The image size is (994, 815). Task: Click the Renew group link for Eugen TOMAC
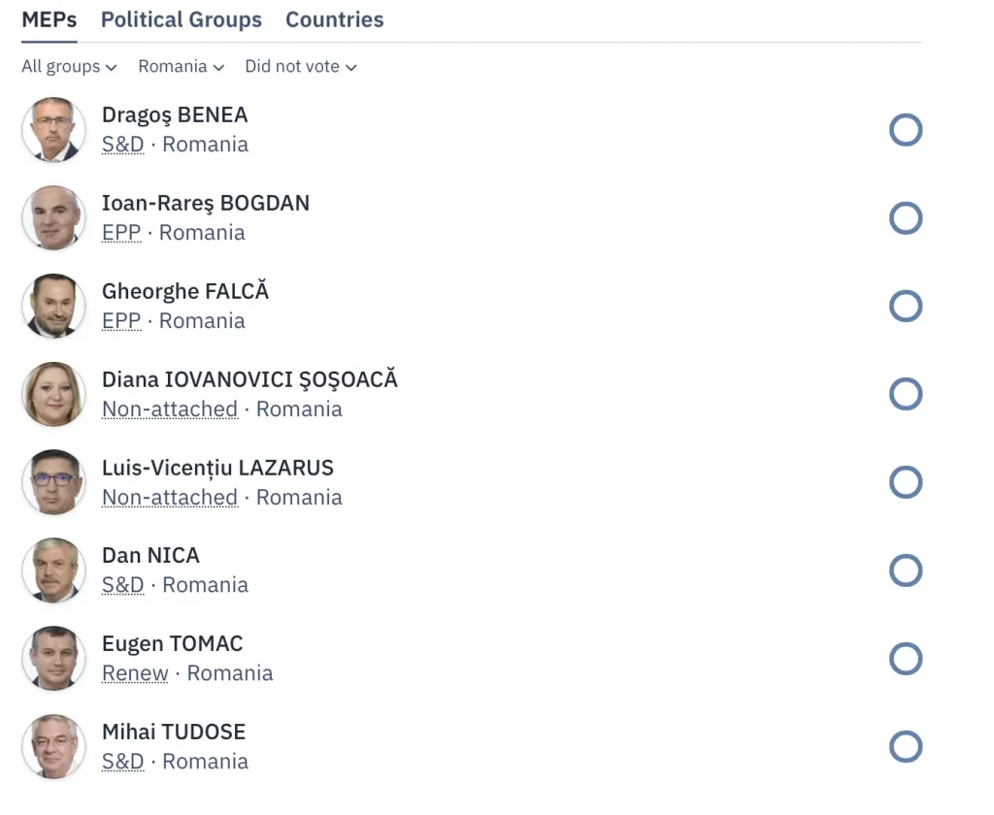click(x=135, y=673)
